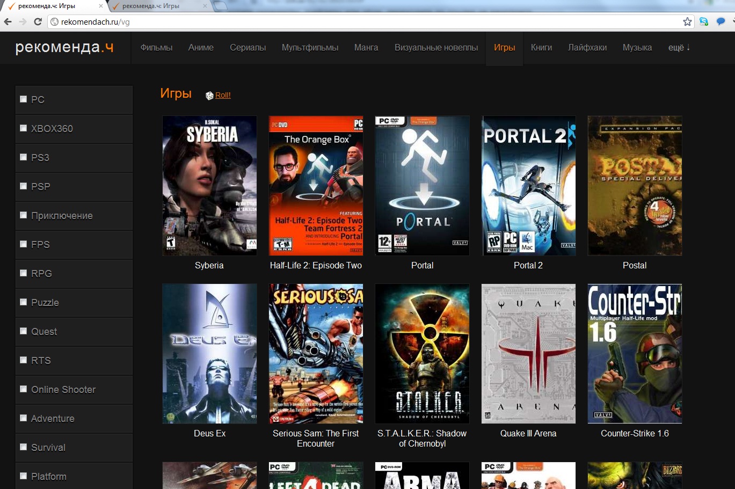Click the Half-Life 2: Episode Two title
Image resolution: width=735 pixels, height=489 pixels.
316,266
